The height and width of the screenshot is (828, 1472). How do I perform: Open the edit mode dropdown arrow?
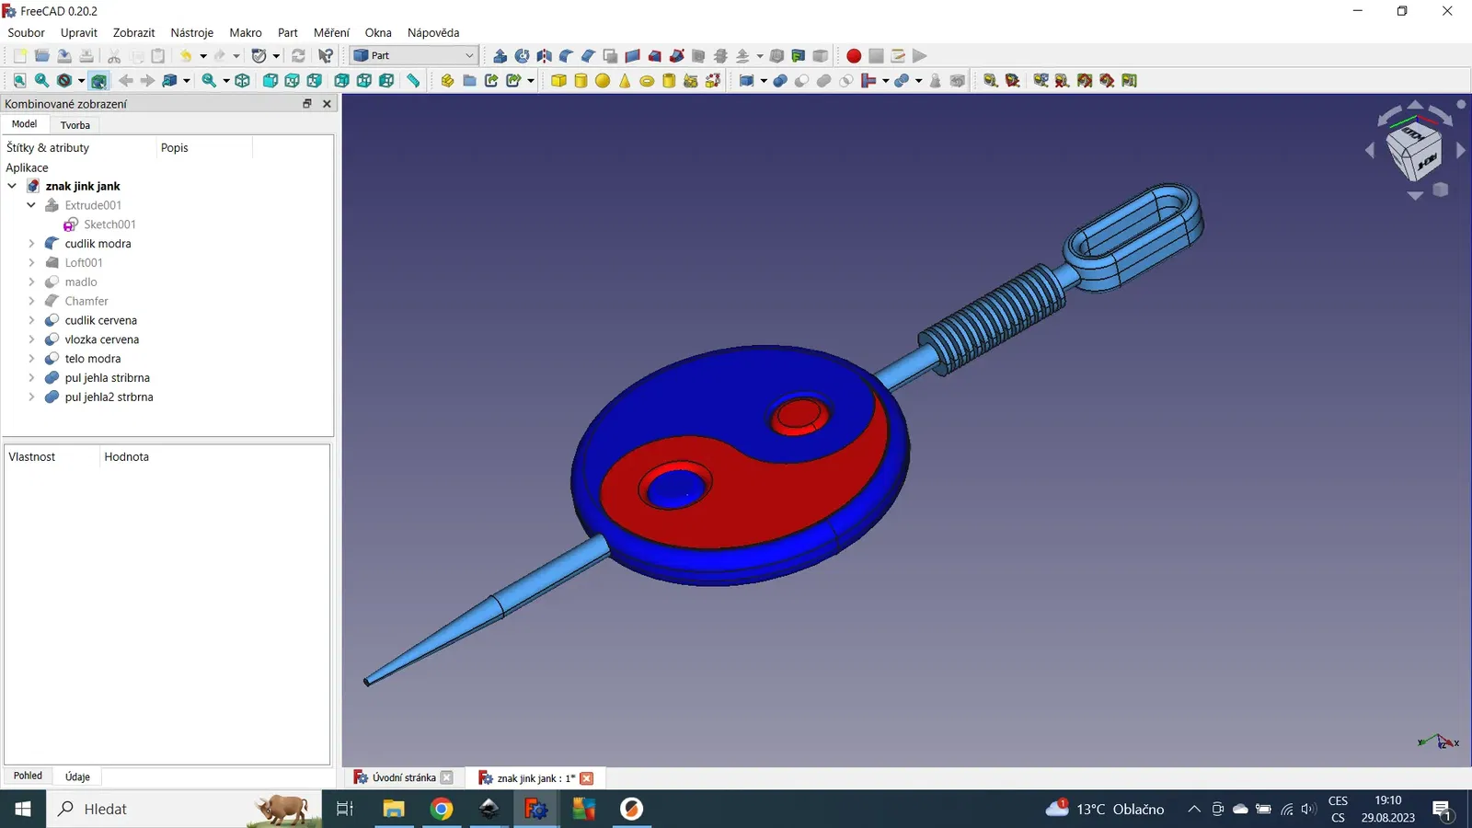[275, 56]
